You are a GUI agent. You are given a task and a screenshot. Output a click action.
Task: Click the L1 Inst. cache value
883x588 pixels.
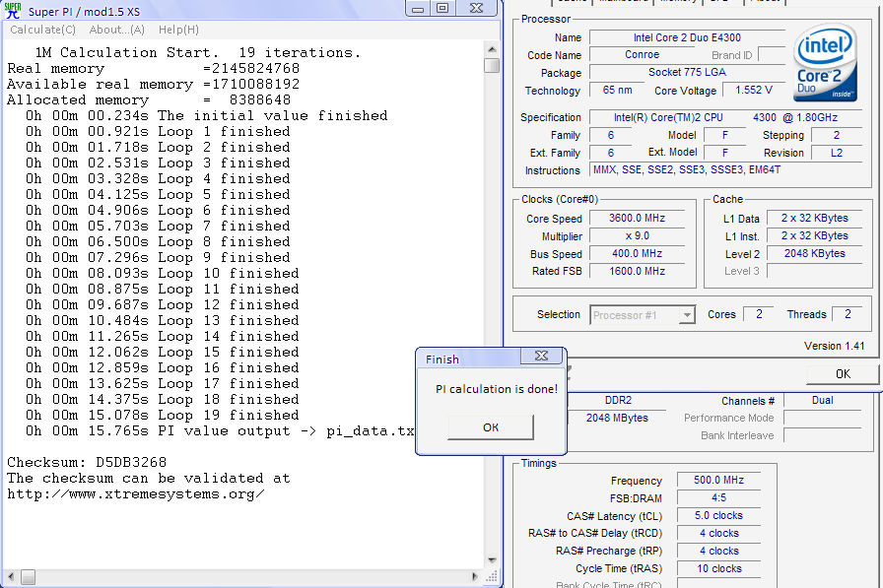[x=814, y=236]
